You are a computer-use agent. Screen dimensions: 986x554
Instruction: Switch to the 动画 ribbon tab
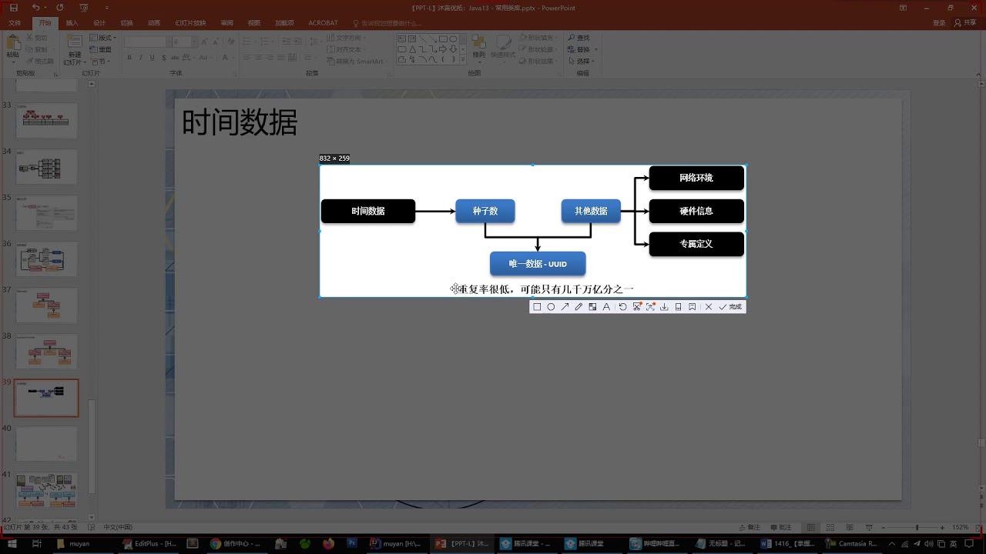154,23
